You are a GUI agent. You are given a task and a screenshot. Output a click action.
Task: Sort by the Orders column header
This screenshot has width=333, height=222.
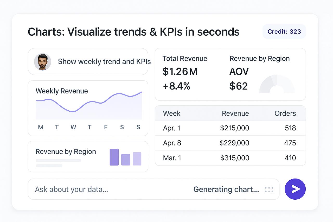coord(285,113)
